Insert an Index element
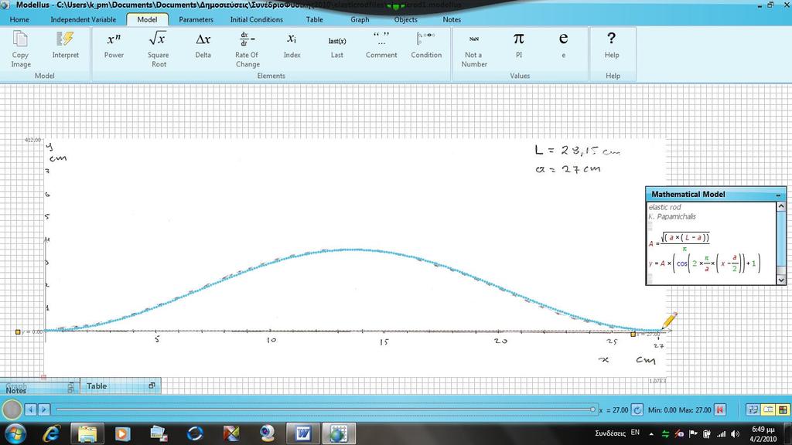 click(292, 45)
